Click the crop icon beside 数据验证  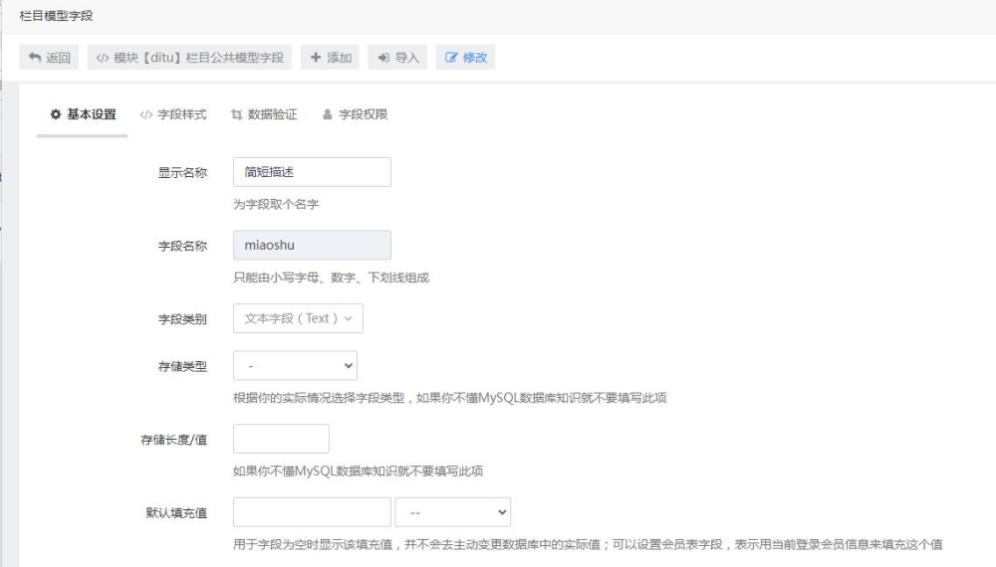pyautogui.click(x=236, y=114)
